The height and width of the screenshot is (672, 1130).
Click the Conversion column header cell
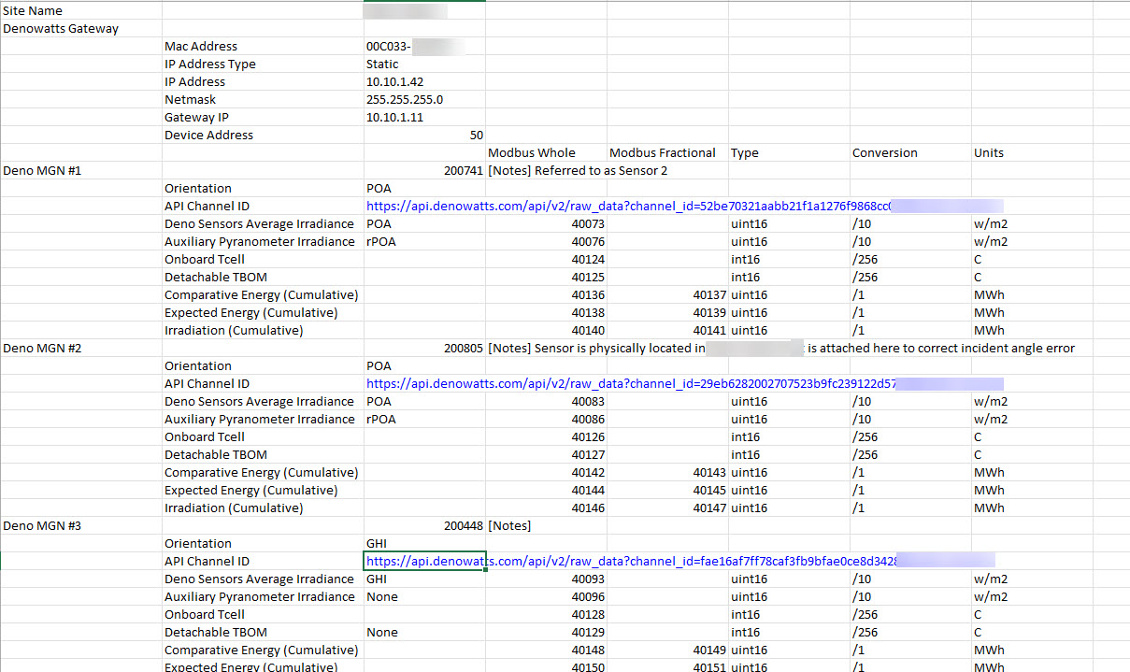click(877, 152)
